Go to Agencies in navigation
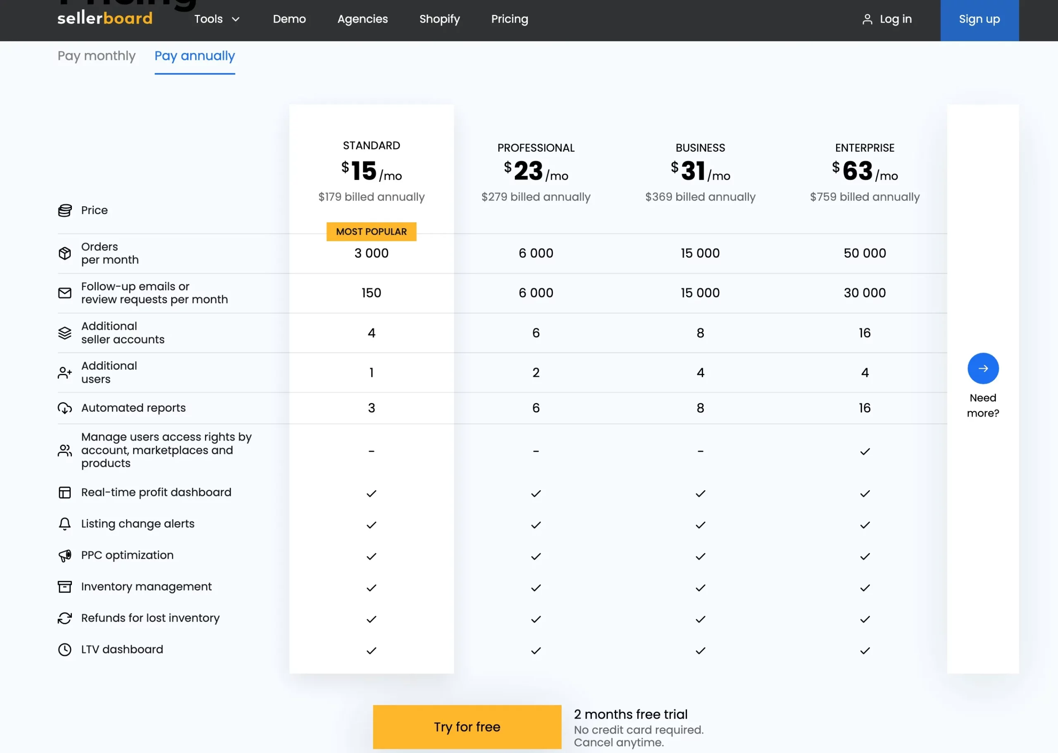Viewport: 1058px width, 753px height. coord(362,19)
